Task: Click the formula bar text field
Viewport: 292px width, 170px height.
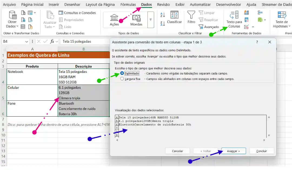Action: (x=85, y=42)
